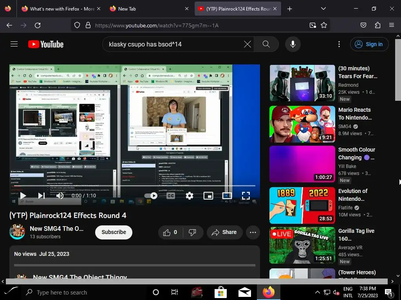The height and width of the screenshot is (300, 401).
Task: Toggle closed captions in the player
Action: click(x=171, y=196)
